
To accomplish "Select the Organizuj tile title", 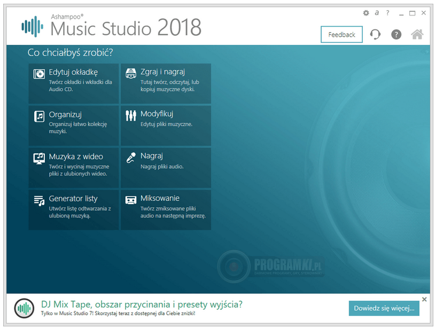I will (x=65, y=114).
